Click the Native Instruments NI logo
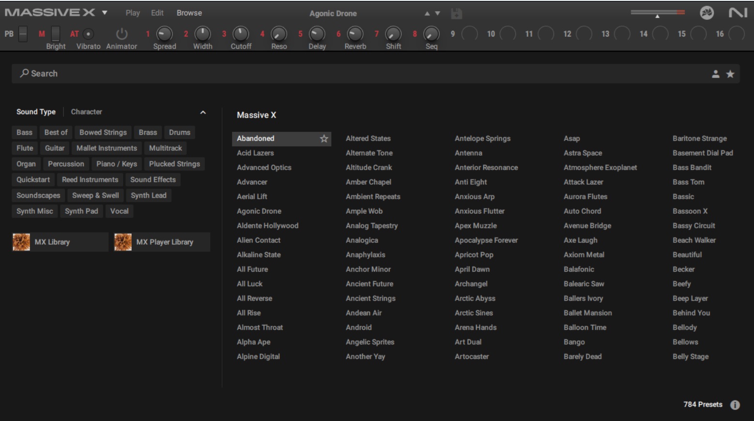 (738, 13)
